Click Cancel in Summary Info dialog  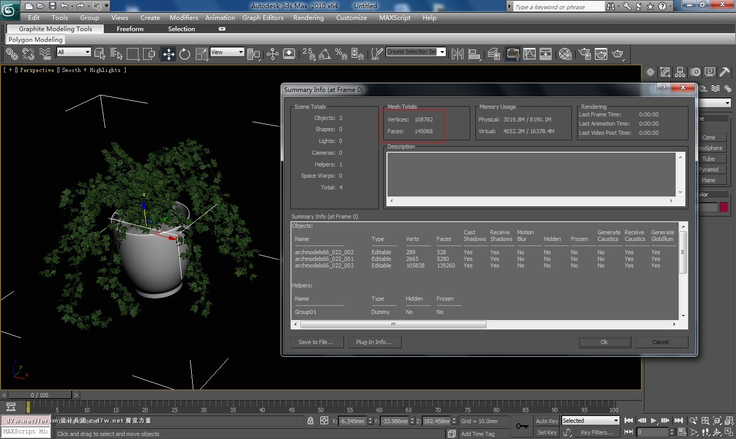pos(661,342)
